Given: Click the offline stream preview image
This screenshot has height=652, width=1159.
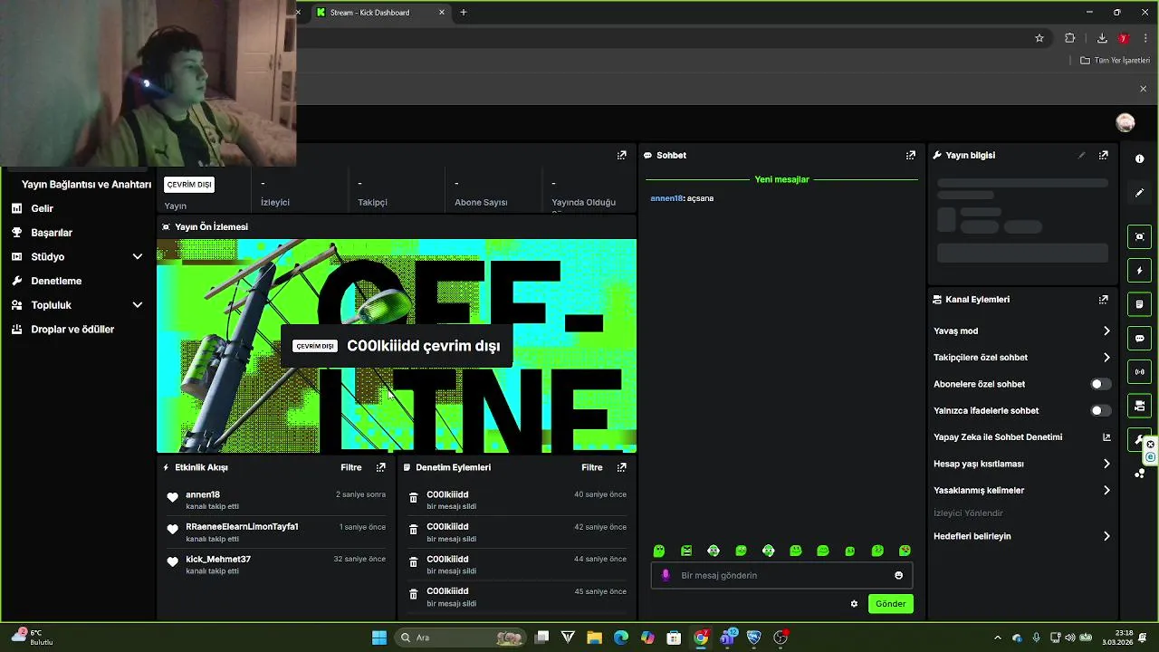Looking at the screenshot, I should pyautogui.click(x=397, y=346).
